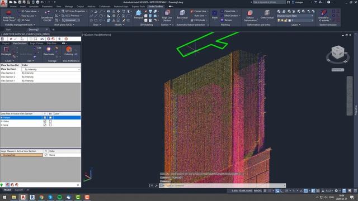
Task: Open the Corner Line dropdown
Action: click(x=200, y=11)
